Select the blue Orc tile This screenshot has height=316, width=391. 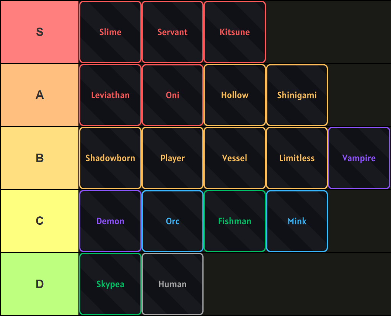173,221
